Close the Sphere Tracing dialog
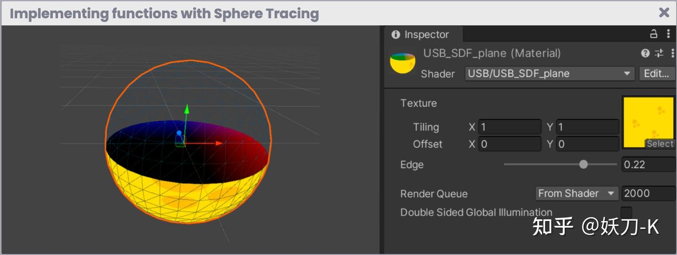Viewport: 677px width, 255px height. point(664,13)
